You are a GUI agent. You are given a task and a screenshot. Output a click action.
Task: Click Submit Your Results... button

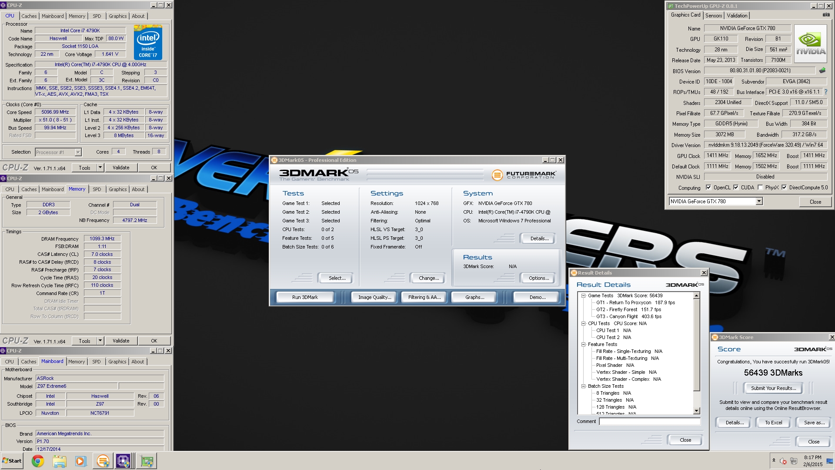(x=773, y=388)
